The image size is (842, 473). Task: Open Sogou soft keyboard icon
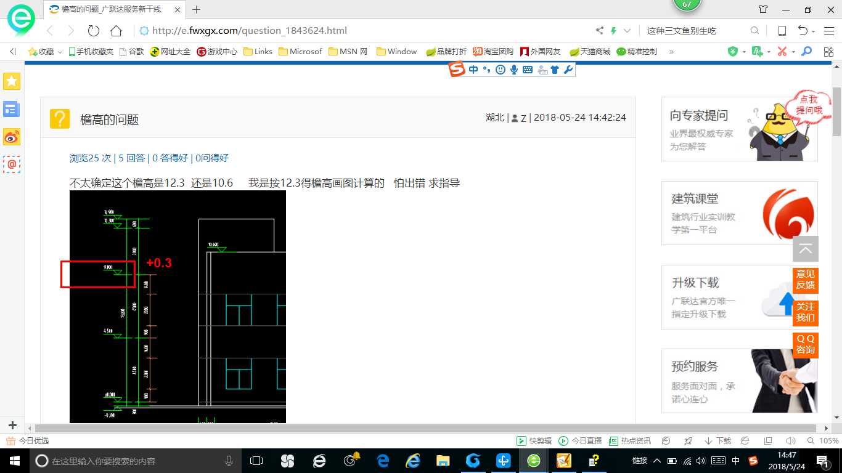[528, 70]
